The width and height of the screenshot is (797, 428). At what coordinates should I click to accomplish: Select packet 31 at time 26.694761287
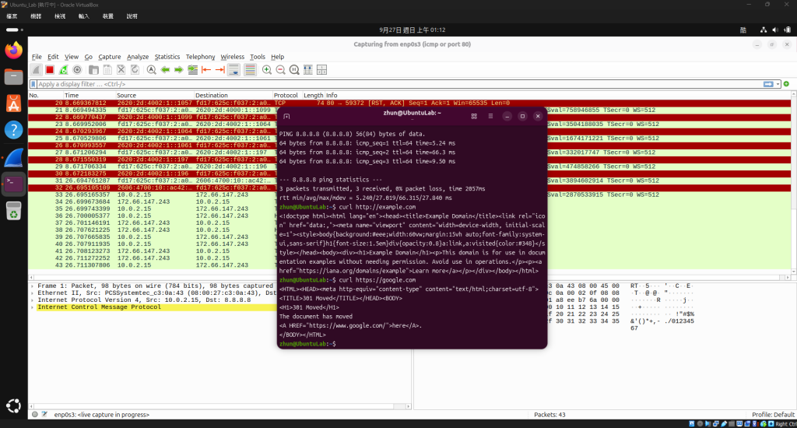point(153,181)
